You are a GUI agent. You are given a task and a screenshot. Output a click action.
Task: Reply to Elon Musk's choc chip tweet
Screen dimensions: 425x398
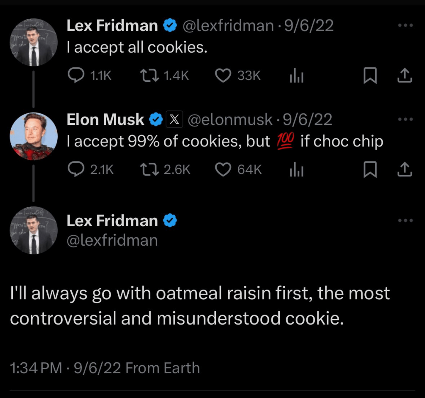(76, 169)
